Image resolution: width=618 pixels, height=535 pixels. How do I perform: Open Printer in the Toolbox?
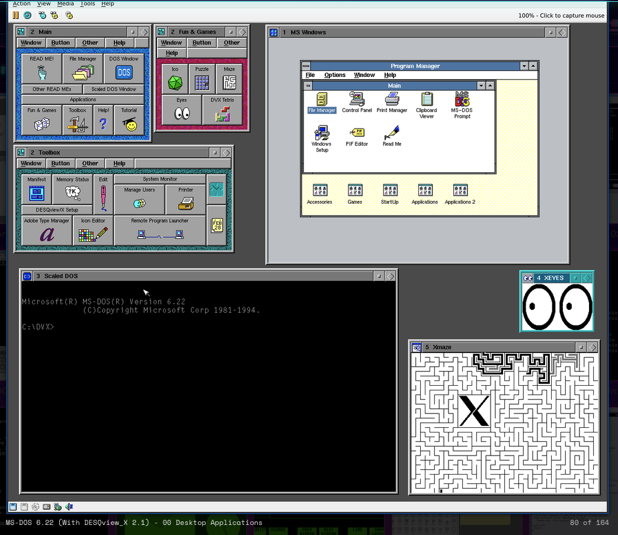[x=185, y=199]
